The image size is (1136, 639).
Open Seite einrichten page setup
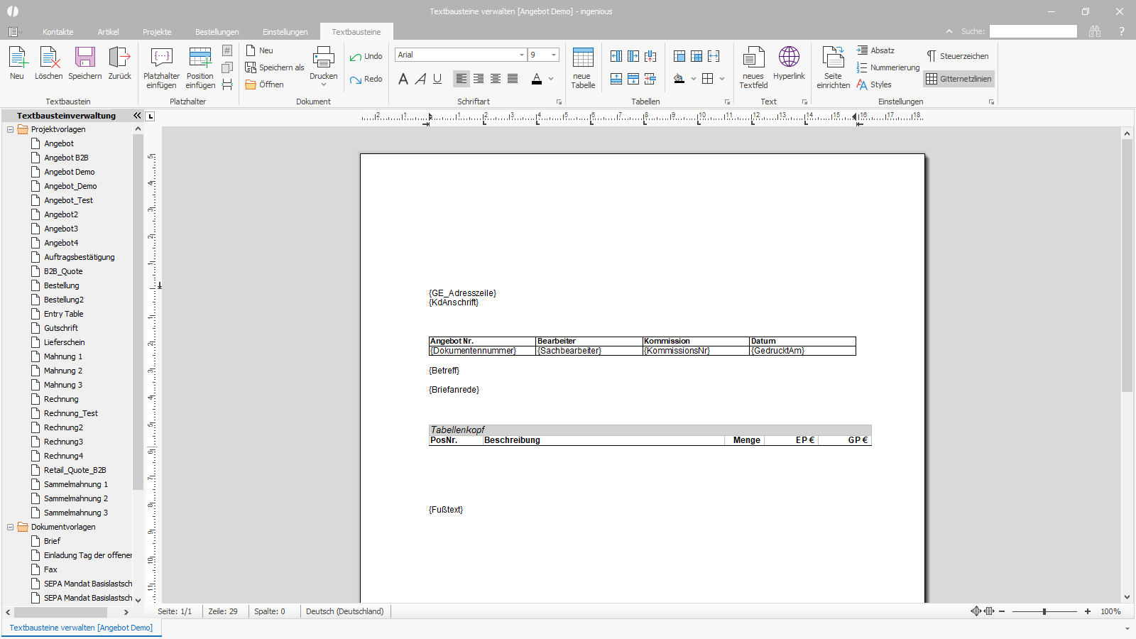coord(833,68)
